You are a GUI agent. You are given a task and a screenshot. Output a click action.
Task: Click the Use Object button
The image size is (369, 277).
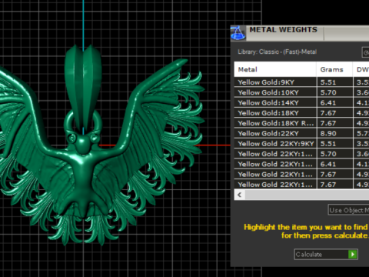point(348,210)
